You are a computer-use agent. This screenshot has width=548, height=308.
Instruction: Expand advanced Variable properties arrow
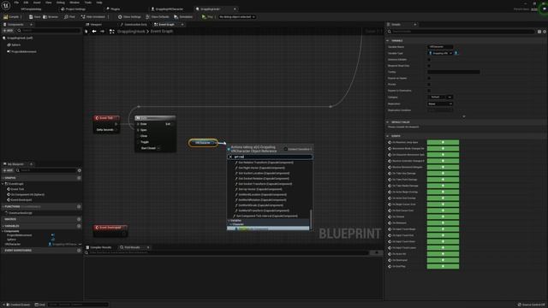click(464, 116)
